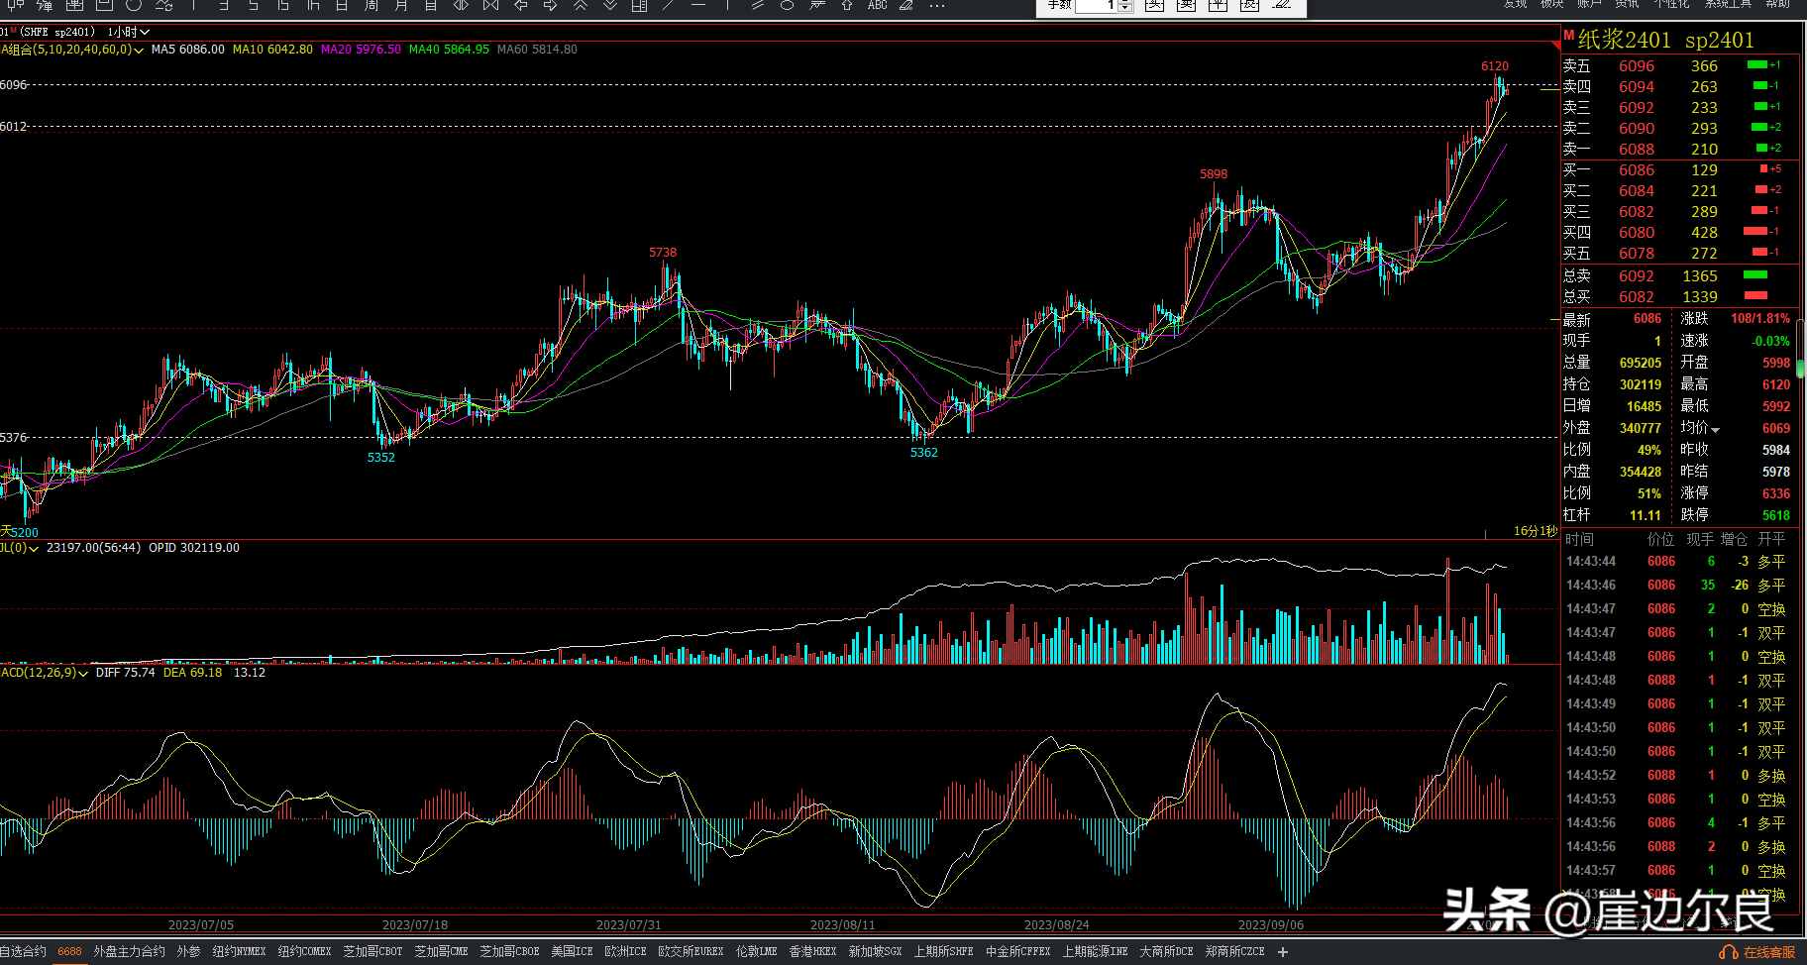
Task: Select the 3-minute period icon
Action: click(x=223, y=5)
